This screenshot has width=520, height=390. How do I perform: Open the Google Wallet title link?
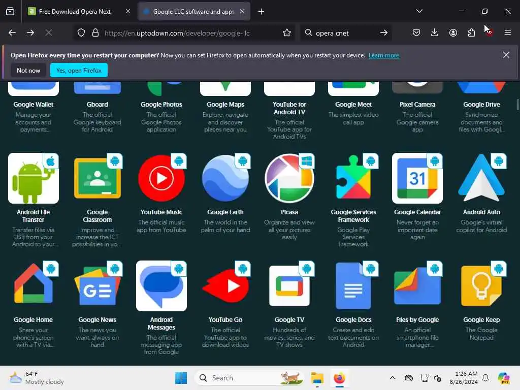click(34, 105)
